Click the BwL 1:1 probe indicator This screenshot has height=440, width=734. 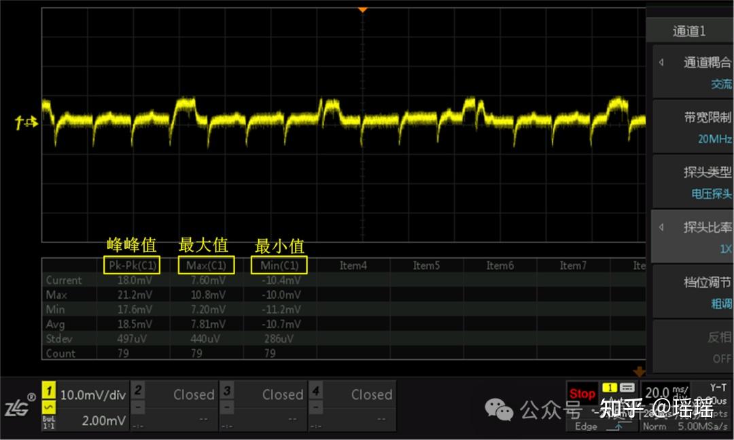click(x=49, y=423)
